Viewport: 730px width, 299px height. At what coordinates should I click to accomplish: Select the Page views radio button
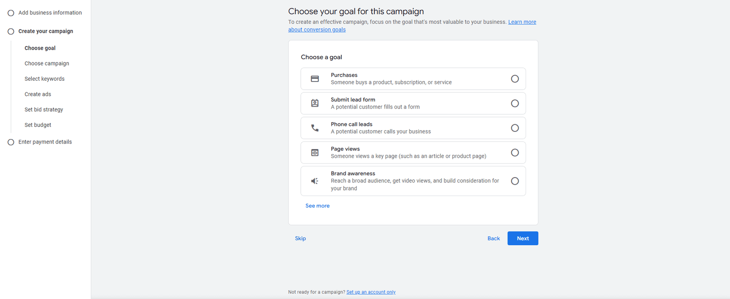coord(515,153)
